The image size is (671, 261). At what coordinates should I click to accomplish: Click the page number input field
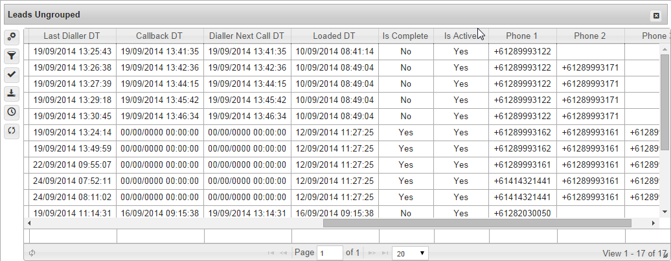coord(330,253)
